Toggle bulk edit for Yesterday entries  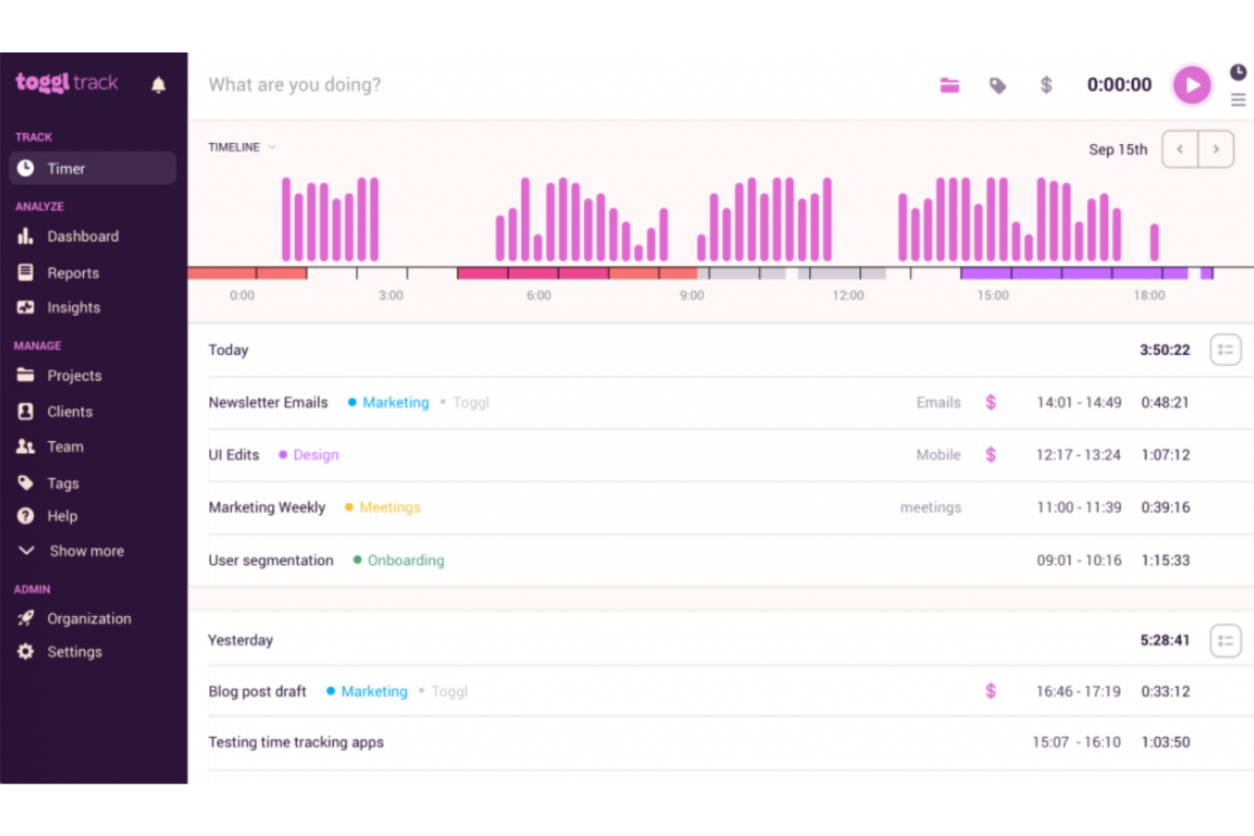point(1225,640)
